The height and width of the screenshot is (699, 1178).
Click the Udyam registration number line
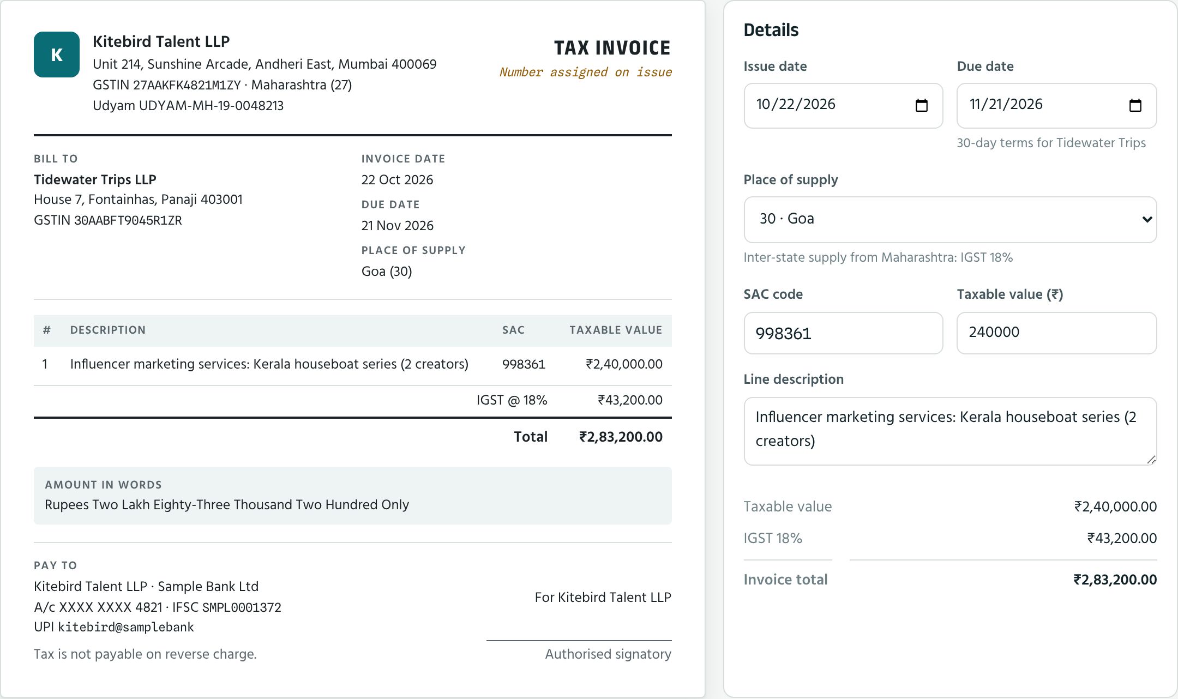(x=188, y=106)
